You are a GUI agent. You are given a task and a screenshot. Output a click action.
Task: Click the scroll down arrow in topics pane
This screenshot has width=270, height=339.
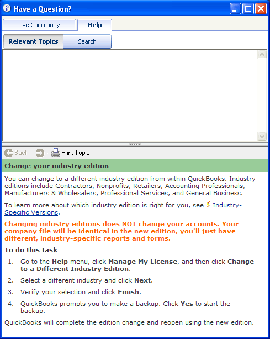262,136
